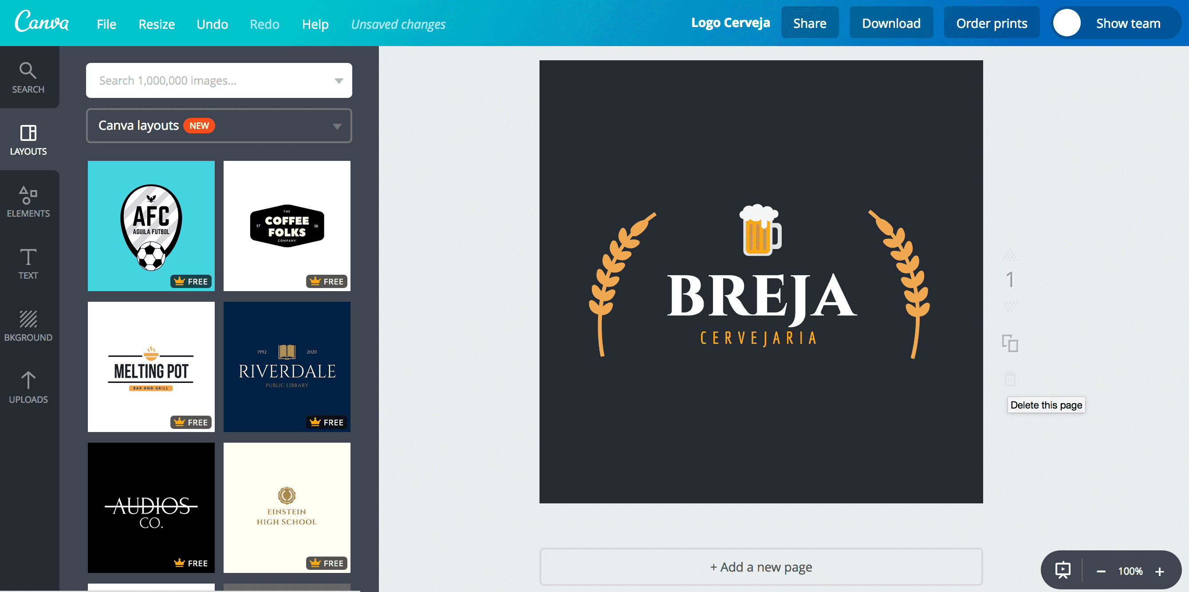Zoom out with the minus button
The height and width of the screenshot is (592, 1189).
pyautogui.click(x=1101, y=572)
